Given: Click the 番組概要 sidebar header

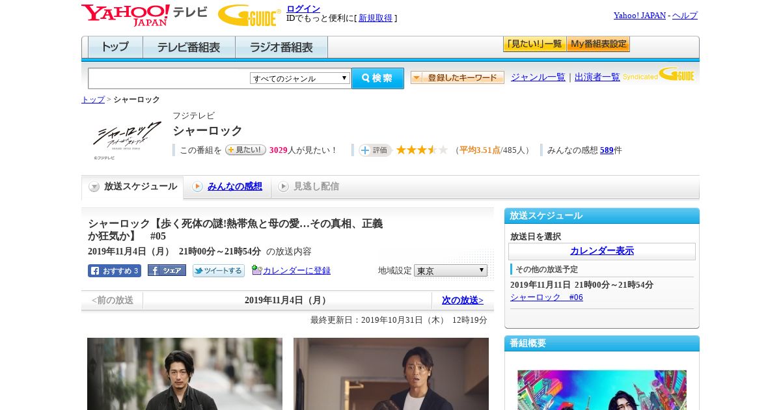Looking at the screenshot, I should pyautogui.click(x=602, y=344).
